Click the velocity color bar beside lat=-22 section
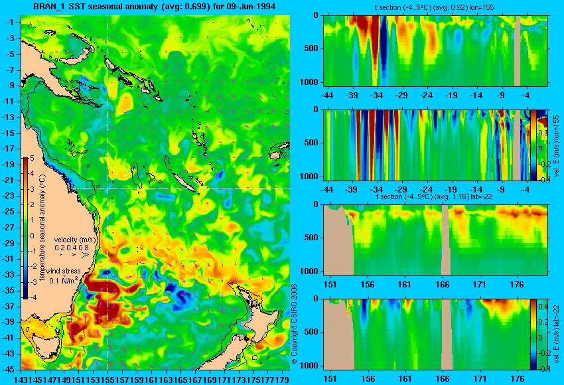The width and height of the screenshot is (564, 385). tap(533, 335)
